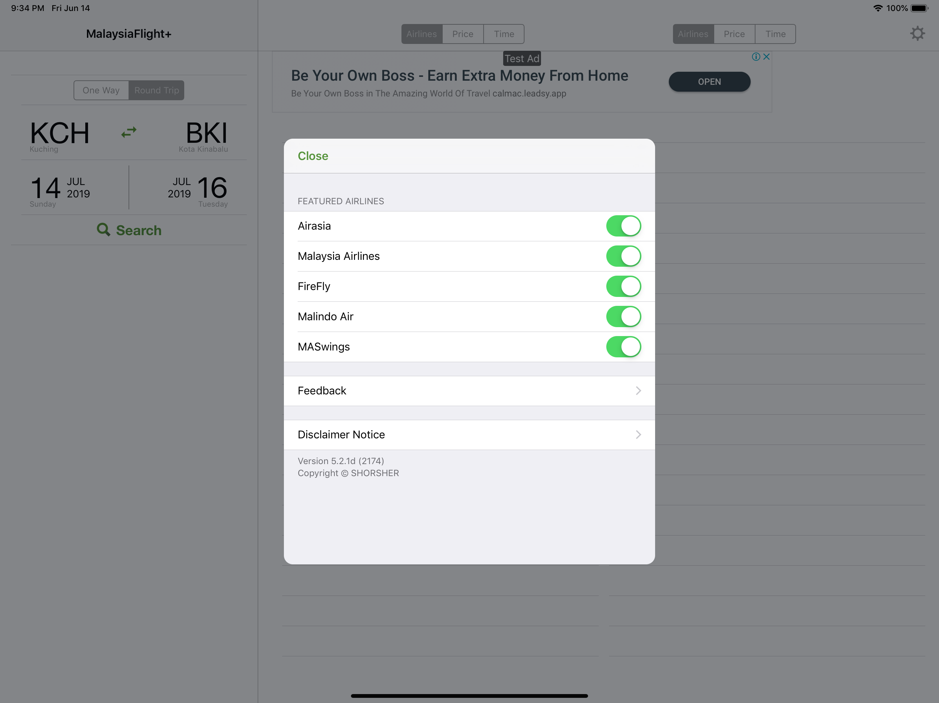The width and height of the screenshot is (939, 703).
Task: Dismiss the ad with X icon
Action: (766, 57)
